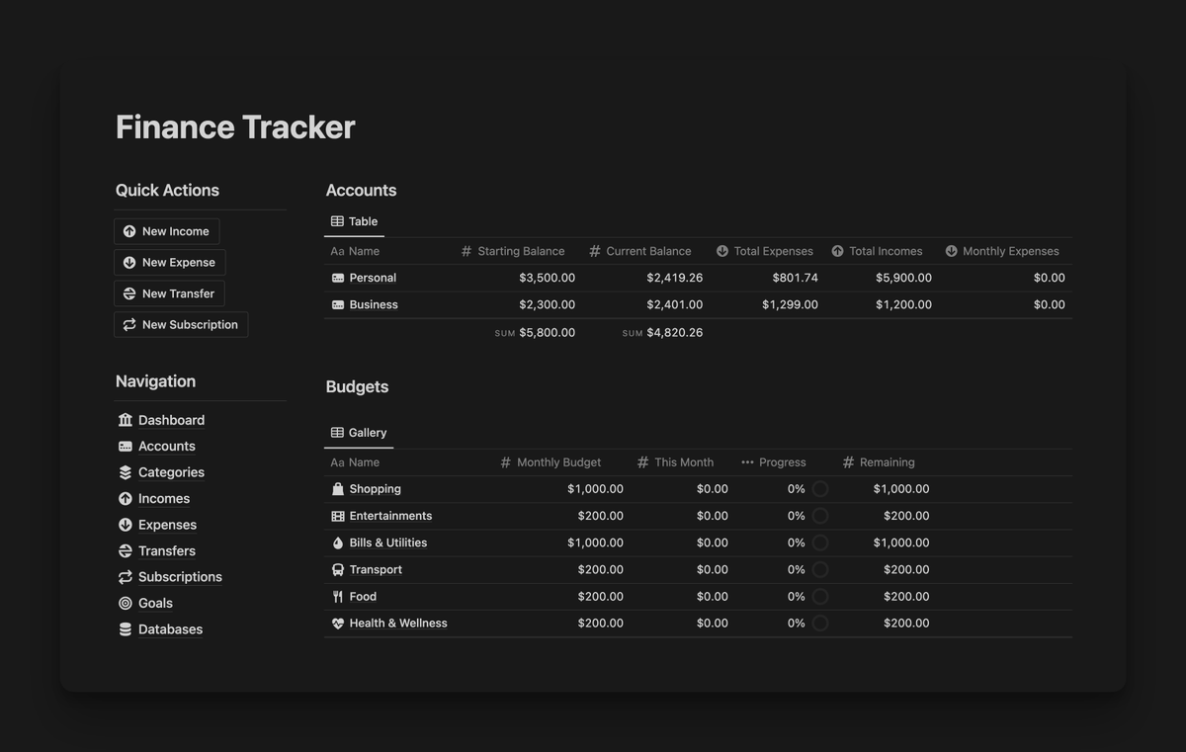Click the repeat icon on New Subscription
Viewport: 1186px width, 752px height.
pos(129,324)
